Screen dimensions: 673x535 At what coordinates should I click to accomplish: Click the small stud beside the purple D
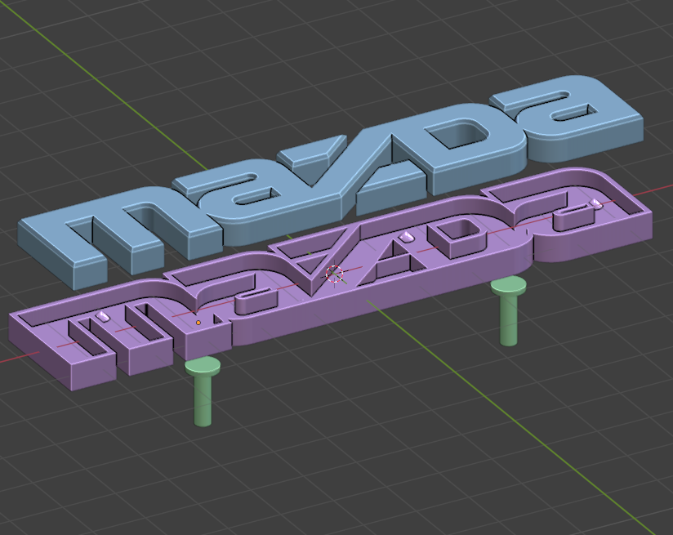(406, 237)
